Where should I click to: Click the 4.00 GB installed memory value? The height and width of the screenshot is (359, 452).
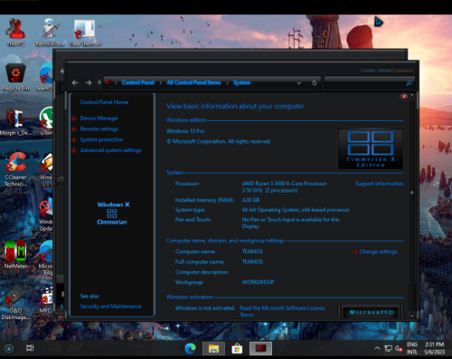250,200
